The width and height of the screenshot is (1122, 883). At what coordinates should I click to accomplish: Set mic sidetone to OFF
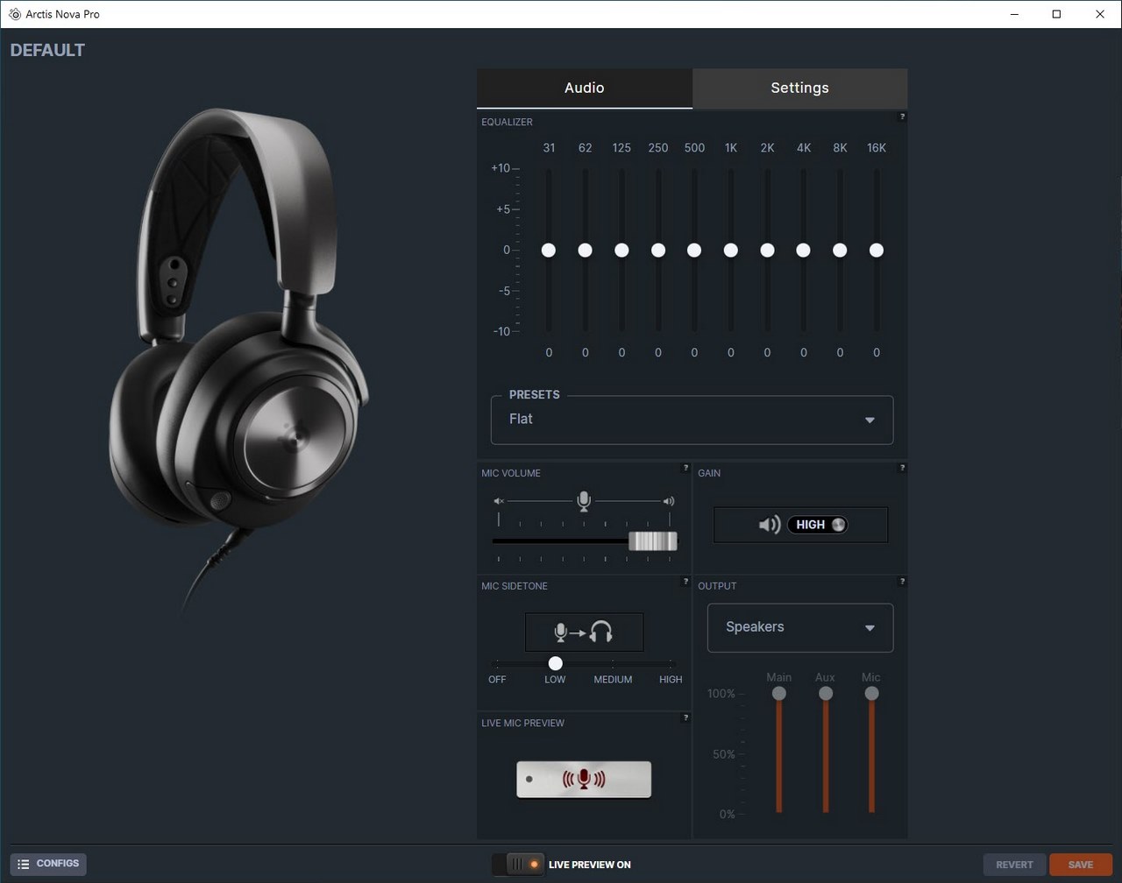click(x=497, y=680)
